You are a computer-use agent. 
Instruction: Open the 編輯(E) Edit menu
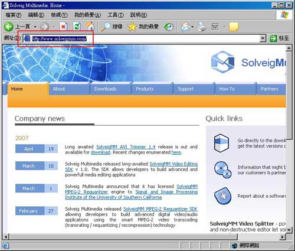coord(36,15)
